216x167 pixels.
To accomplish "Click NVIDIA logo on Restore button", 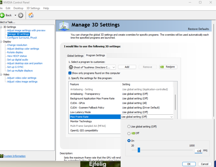I will point(162,67).
